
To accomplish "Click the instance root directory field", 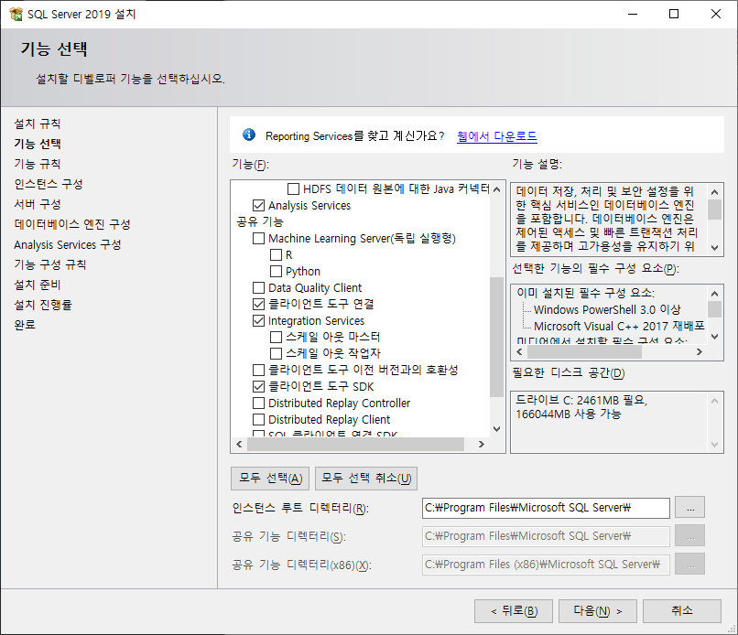I will click(546, 508).
